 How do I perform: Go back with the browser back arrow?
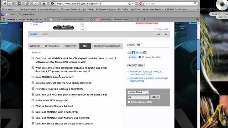[5, 3]
